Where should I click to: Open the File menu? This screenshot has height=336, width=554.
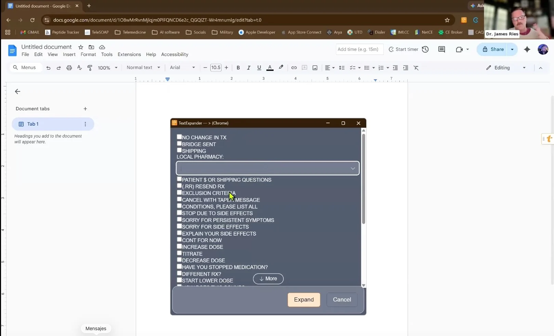click(25, 54)
